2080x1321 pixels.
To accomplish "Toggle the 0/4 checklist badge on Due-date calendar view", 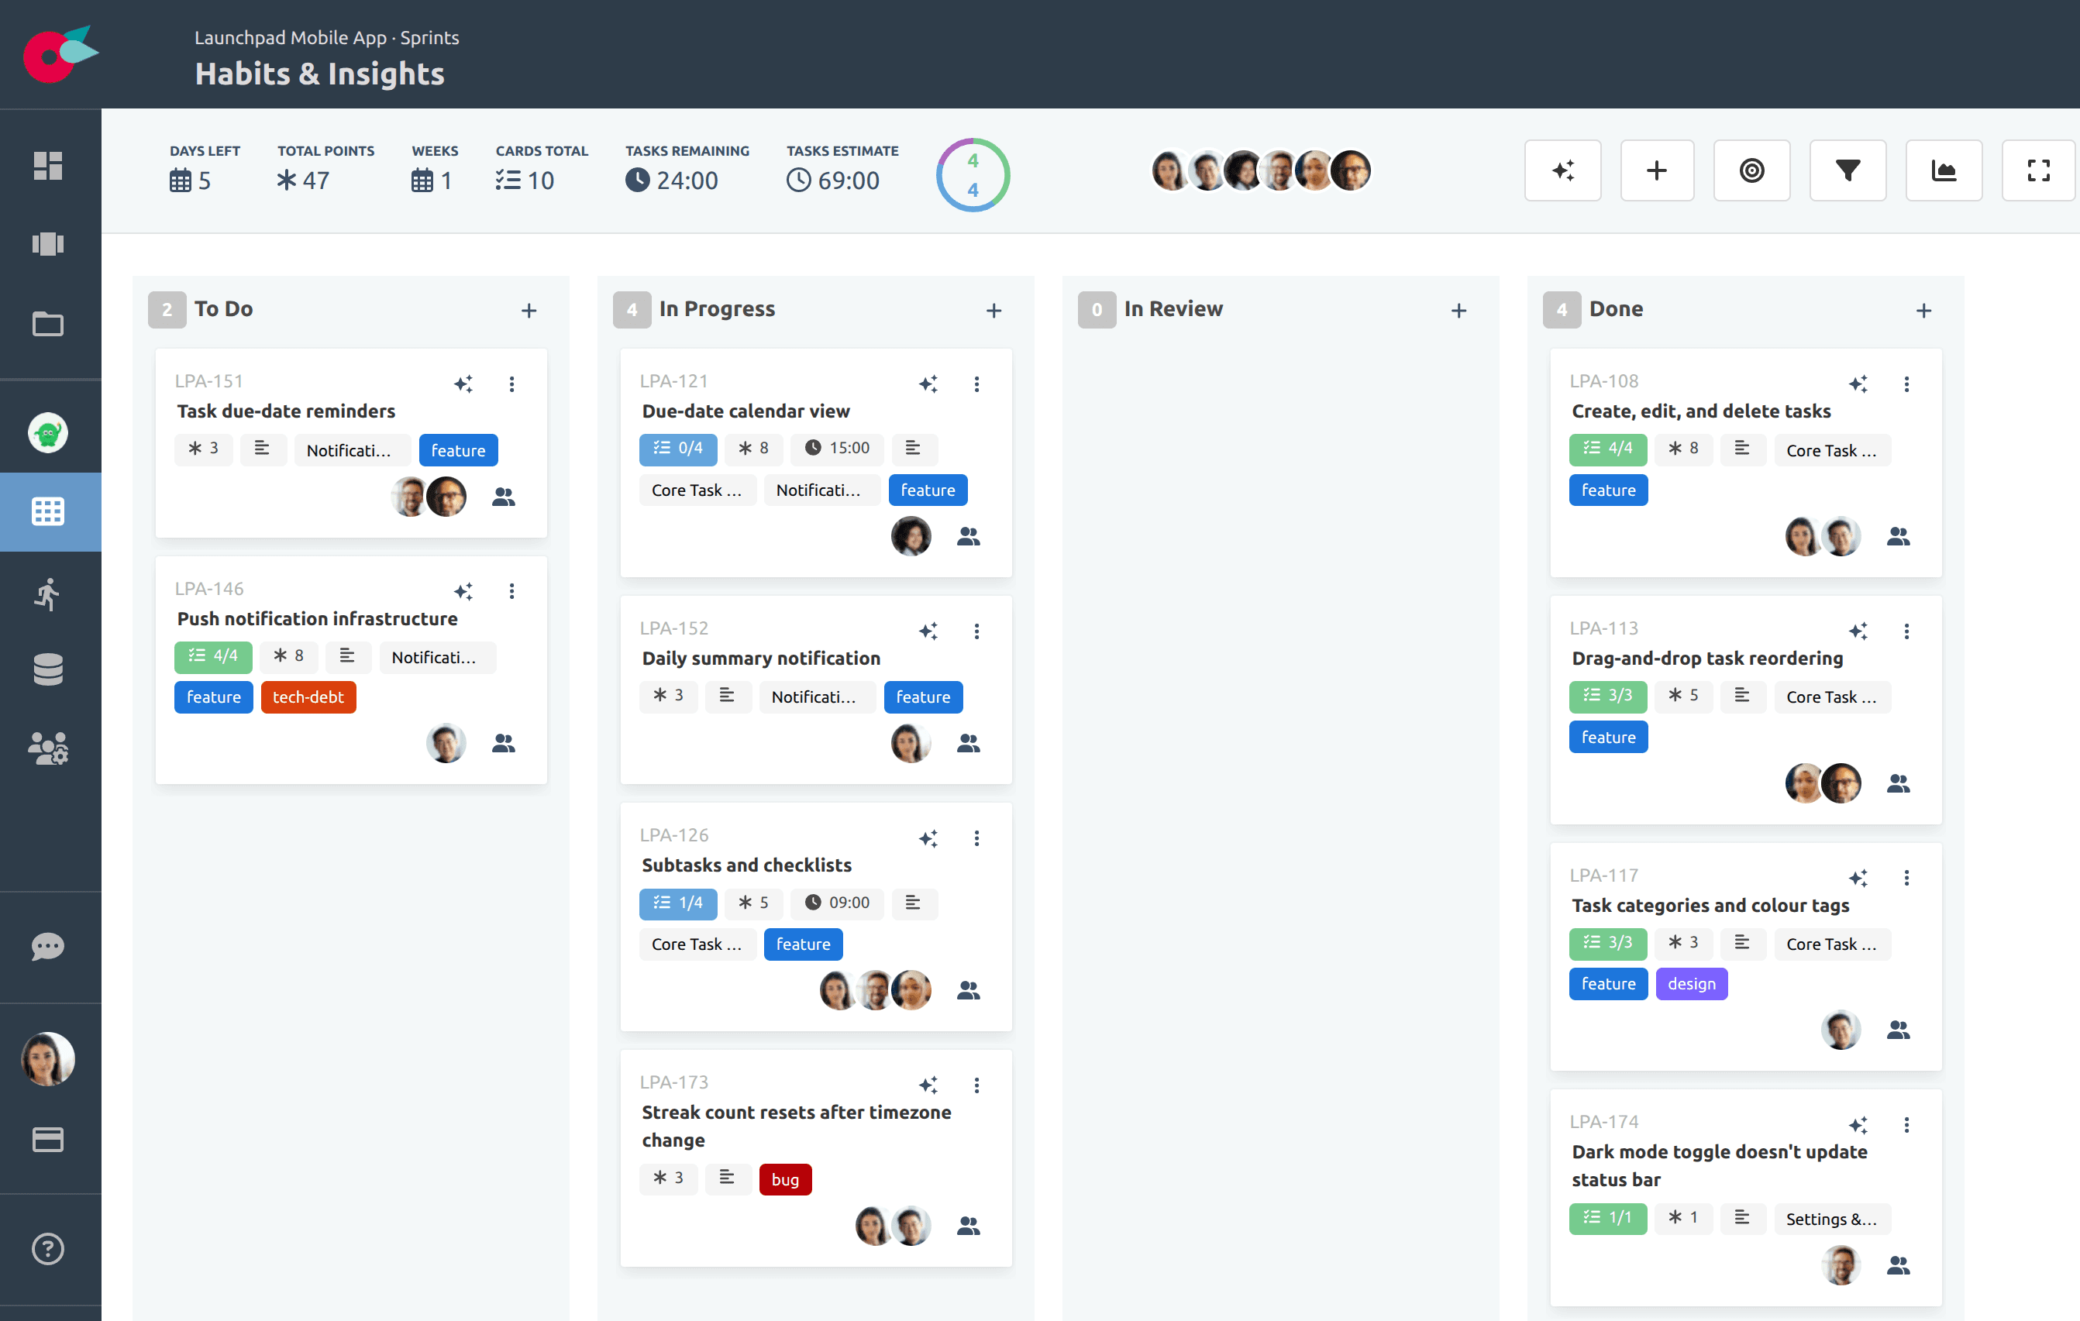I will (x=678, y=449).
